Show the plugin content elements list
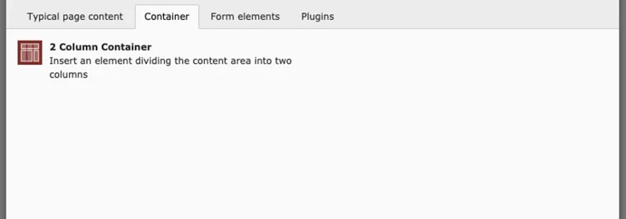626x219 pixels. (317, 16)
